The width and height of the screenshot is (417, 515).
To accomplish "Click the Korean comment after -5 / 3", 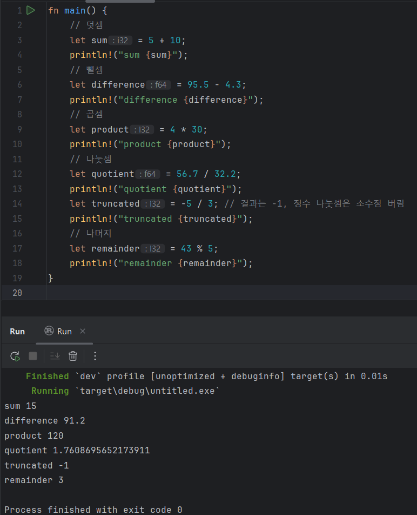I will tap(314, 203).
